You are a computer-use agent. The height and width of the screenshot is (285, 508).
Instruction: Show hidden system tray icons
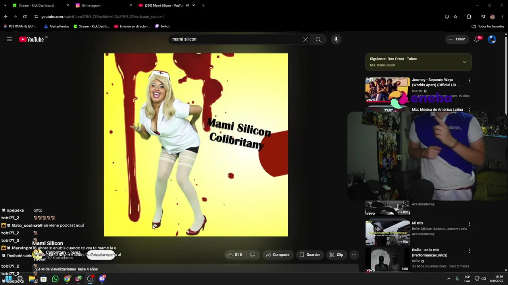(x=448, y=279)
